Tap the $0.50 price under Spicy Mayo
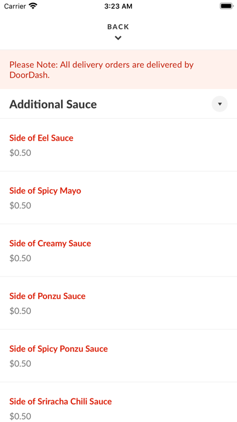The height and width of the screenshot is (422, 237). [21, 206]
